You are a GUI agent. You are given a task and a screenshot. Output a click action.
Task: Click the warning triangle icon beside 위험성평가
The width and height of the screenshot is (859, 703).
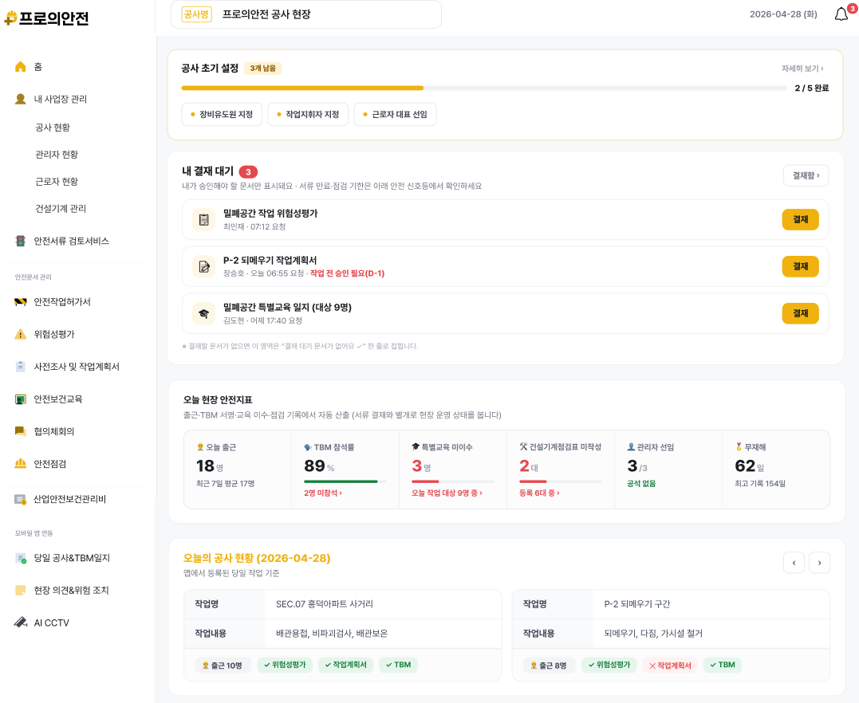pyautogui.click(x=20, y=334)
